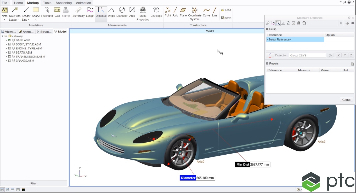Open the Sectioning menu
Image resolution: width=356 pixels, height=193 pixels.
pyautogui.click(x=64, y=3)
